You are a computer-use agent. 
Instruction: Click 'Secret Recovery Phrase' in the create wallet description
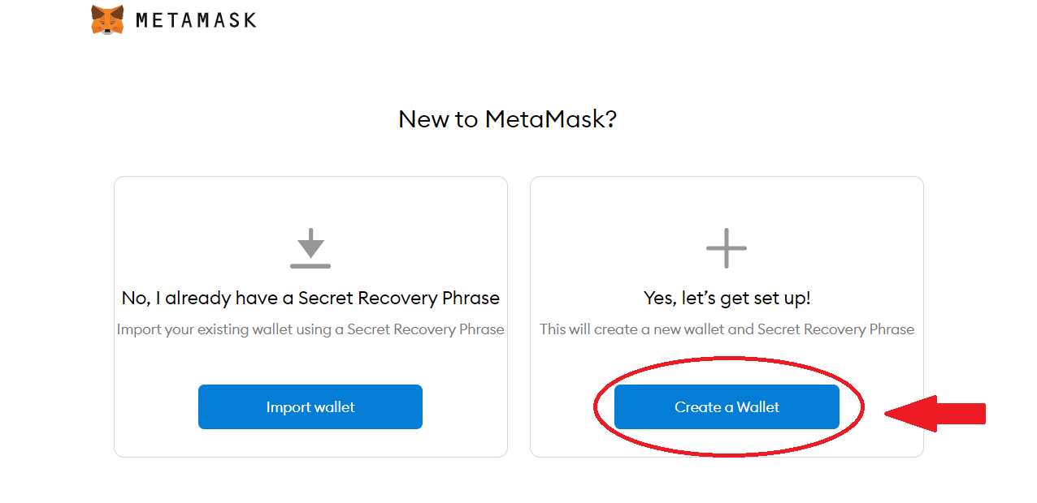pyautogui.click(x=835, y=329)
